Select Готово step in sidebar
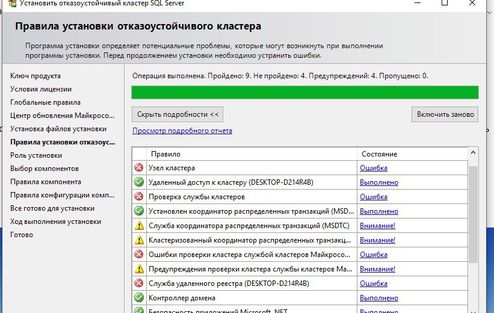Screen dimensions: 494x313 tap(22, 235)
